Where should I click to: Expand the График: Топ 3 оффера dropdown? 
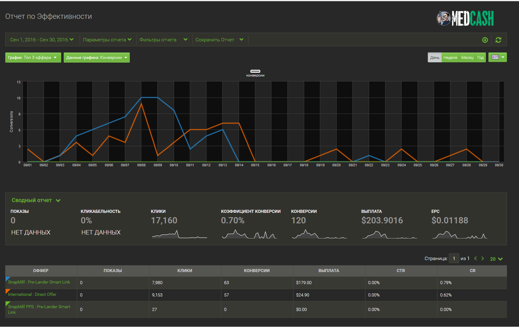click(x=33, y=58)
